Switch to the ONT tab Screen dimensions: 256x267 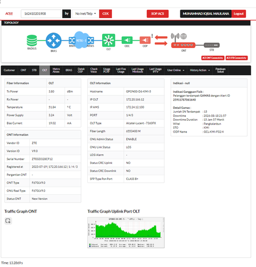pyautogui.click(x=23, y=70)
